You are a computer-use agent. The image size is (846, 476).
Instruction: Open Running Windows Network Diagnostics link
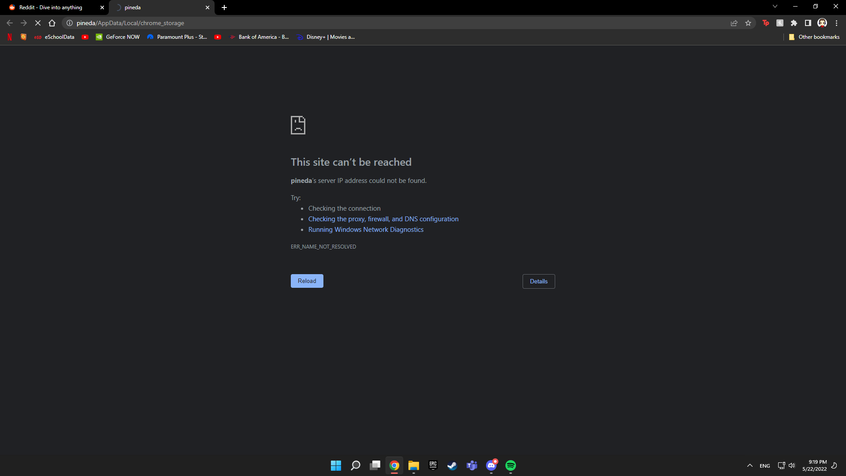pos(366,230)
